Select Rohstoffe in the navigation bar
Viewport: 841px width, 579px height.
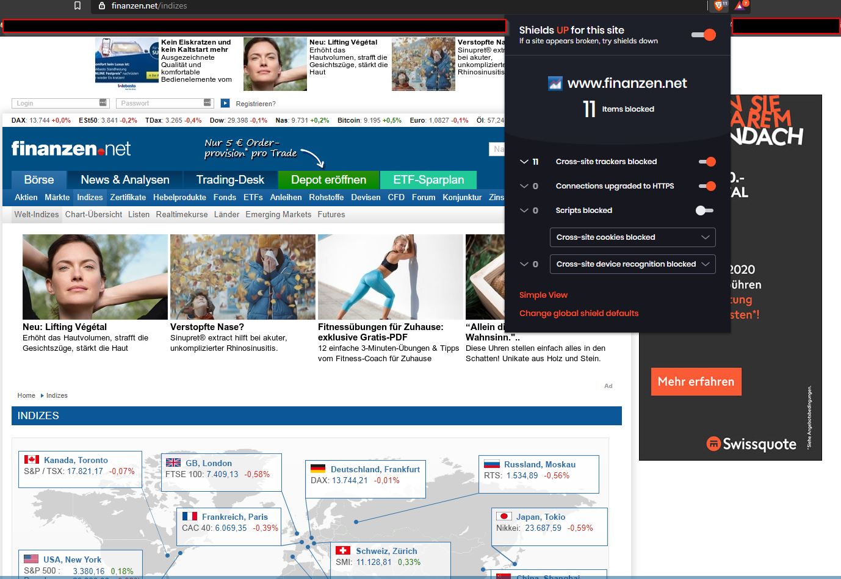327,197
